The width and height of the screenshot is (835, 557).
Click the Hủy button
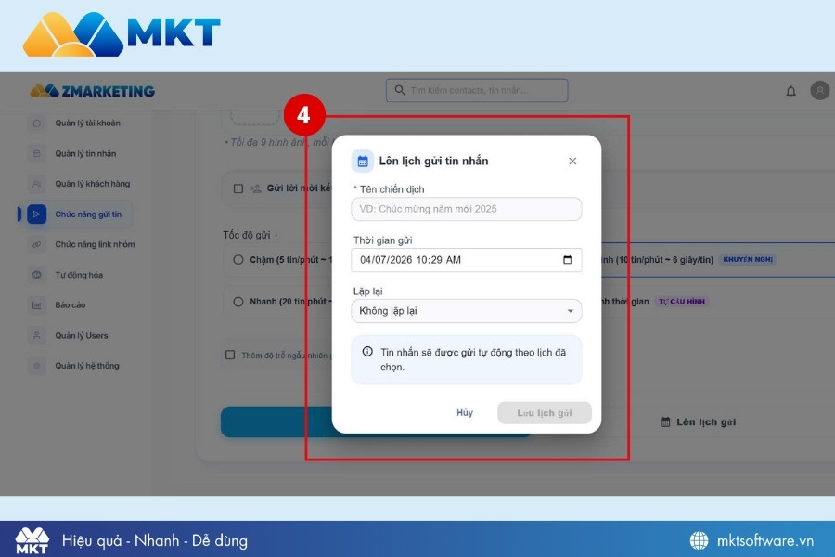pos(465,413)
